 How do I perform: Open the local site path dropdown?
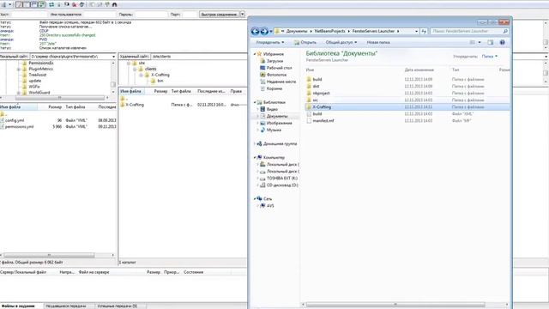113,57
